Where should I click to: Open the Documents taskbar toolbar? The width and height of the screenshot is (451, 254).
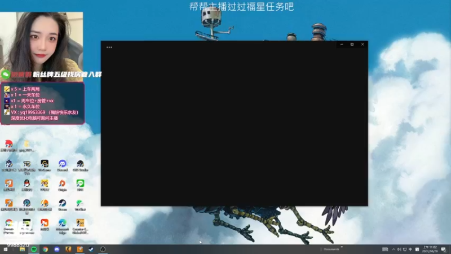click(331, 249)
